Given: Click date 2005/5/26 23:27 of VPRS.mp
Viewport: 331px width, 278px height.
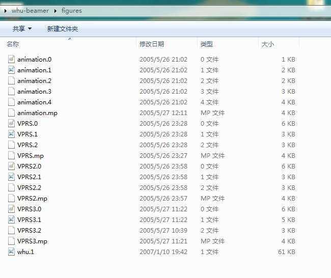Looking at the screenshot, I should pyautogui.click(x=163, y=156).
